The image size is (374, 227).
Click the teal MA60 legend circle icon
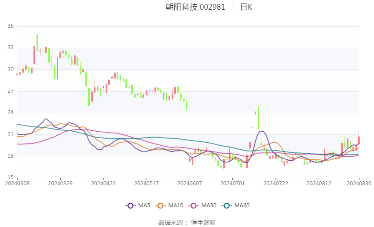(227, 205)
